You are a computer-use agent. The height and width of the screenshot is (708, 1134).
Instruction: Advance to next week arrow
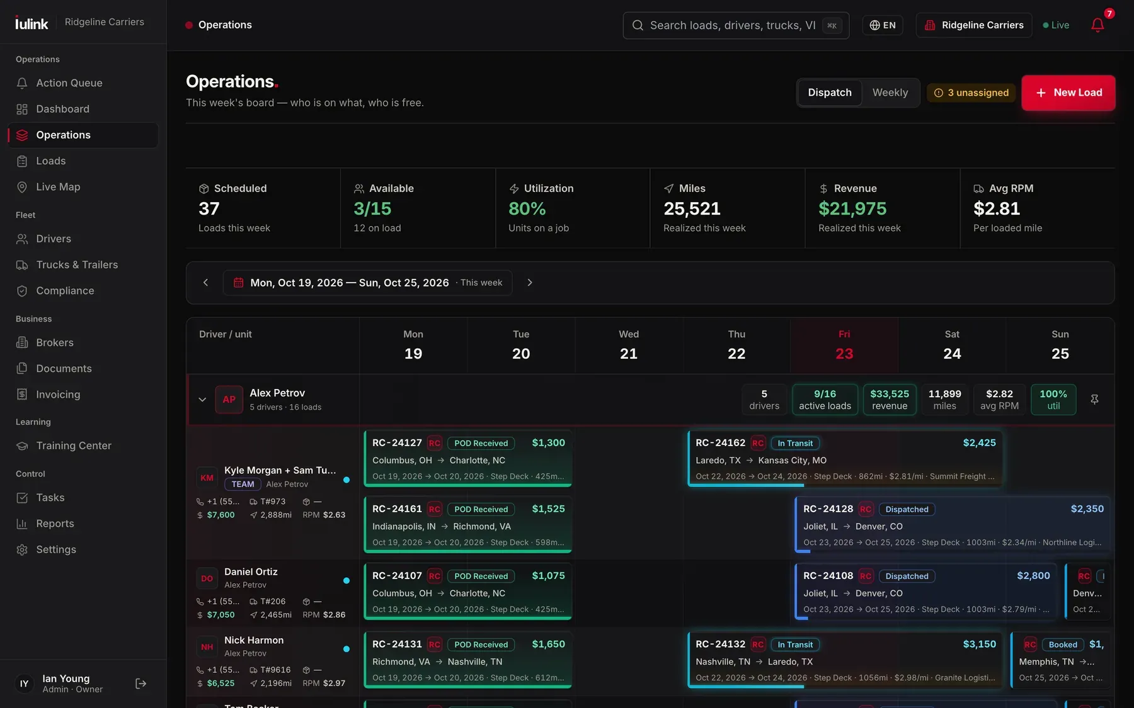[530, 283]
